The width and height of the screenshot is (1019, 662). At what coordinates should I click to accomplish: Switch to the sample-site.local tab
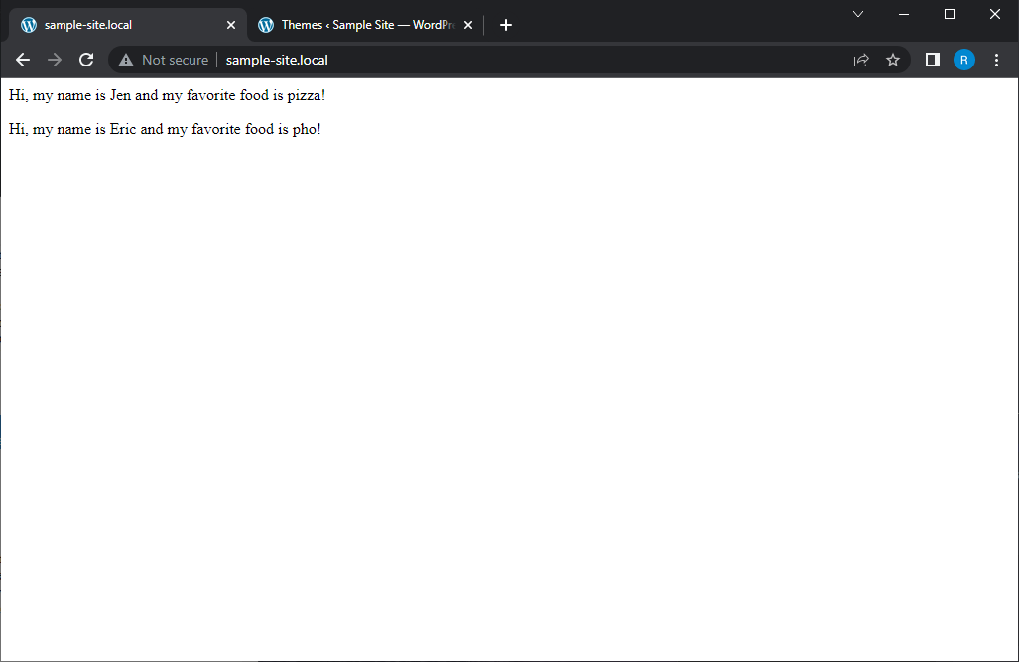(x=109, y=25)
